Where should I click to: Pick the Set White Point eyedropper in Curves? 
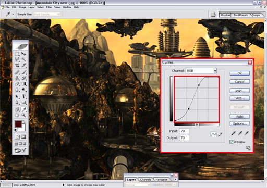tap(247, 133)
